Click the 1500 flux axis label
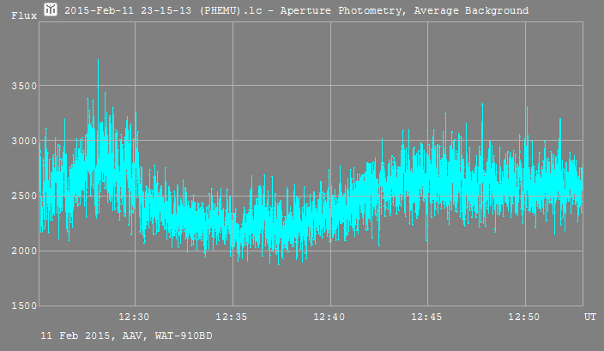 tap(20, 306)
